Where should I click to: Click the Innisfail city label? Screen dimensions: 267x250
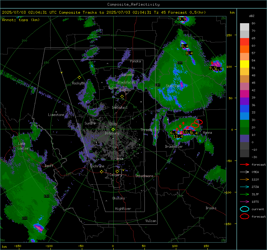click(x=120, y=108)
